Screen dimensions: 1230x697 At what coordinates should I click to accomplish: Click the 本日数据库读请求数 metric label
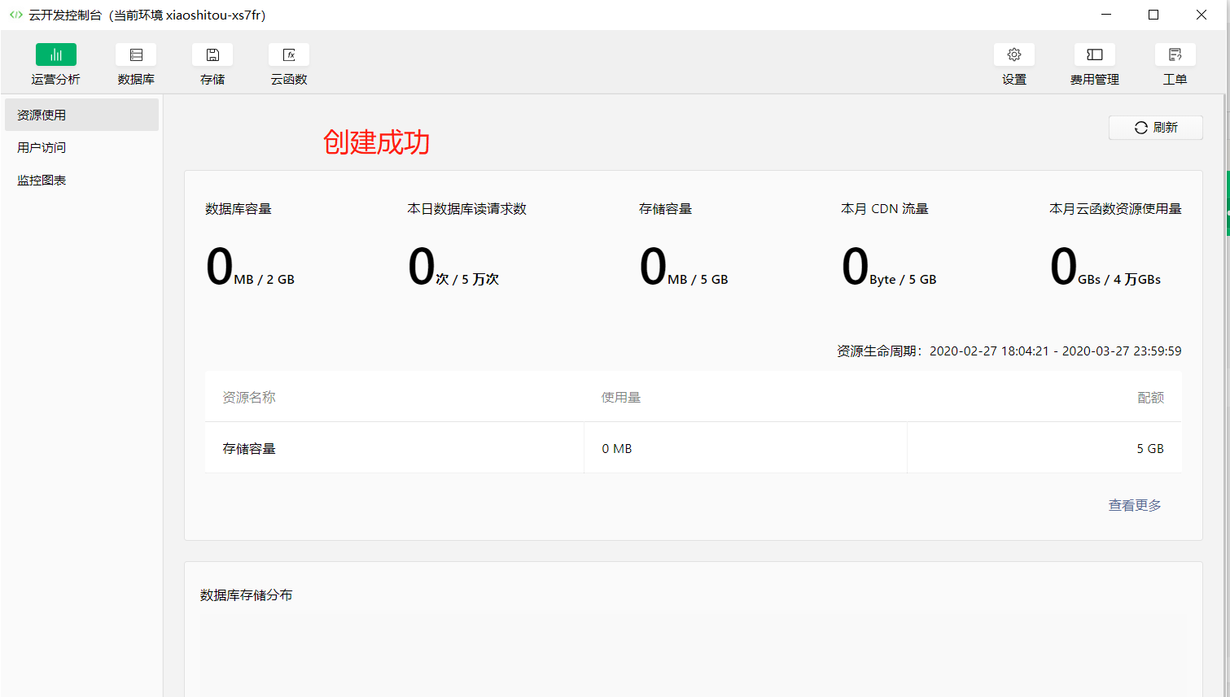[x=466, y=209]
